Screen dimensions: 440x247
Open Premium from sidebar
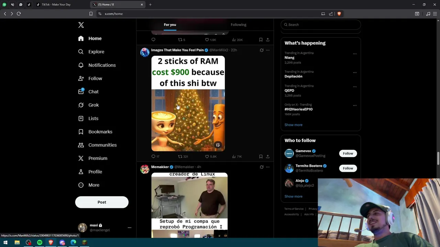click(93, 158)
